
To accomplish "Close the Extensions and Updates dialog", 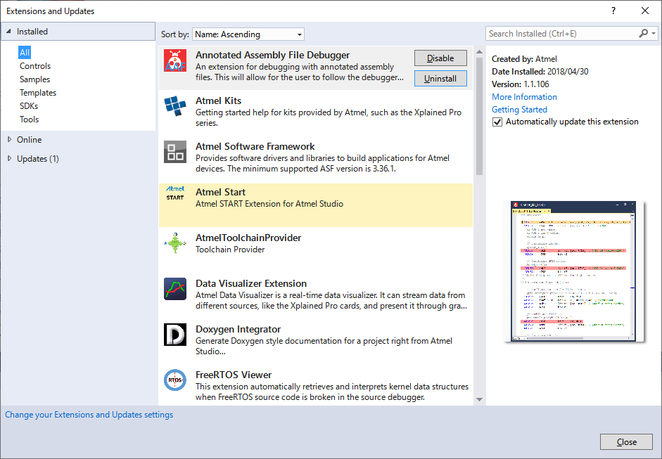I will pos(627,441).
